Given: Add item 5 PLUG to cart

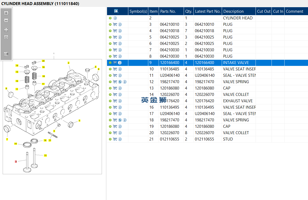Looking at the screenshot, I should point(115,37).
